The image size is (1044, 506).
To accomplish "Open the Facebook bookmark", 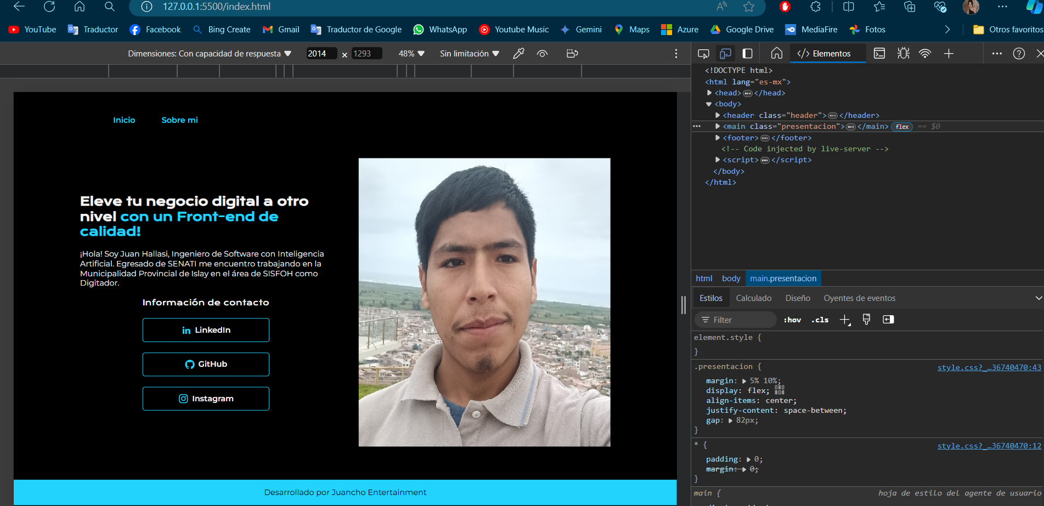I will [x=155, y=30].
